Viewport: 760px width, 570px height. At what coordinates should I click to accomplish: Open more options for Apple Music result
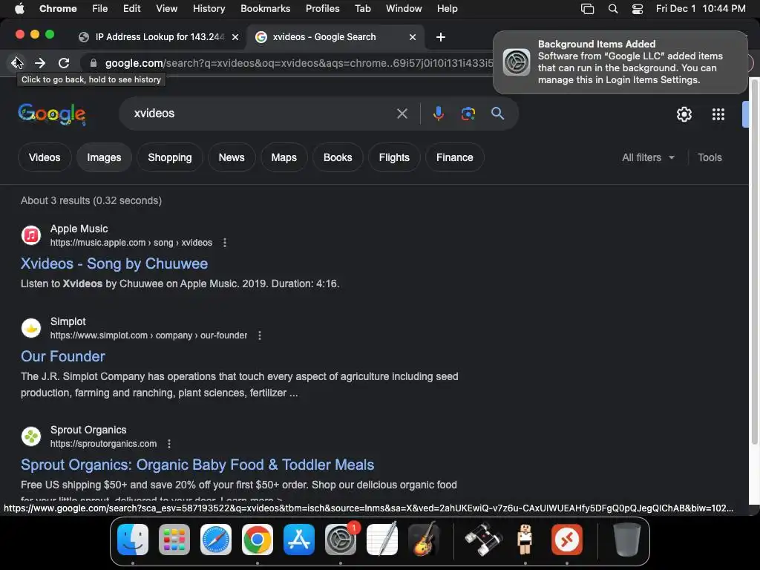(224, 243)
